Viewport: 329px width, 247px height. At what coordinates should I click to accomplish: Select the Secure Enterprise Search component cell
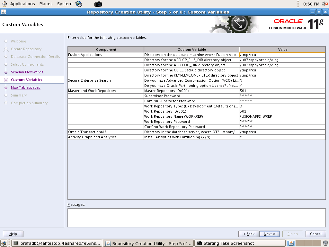click(x=106, y=80)
